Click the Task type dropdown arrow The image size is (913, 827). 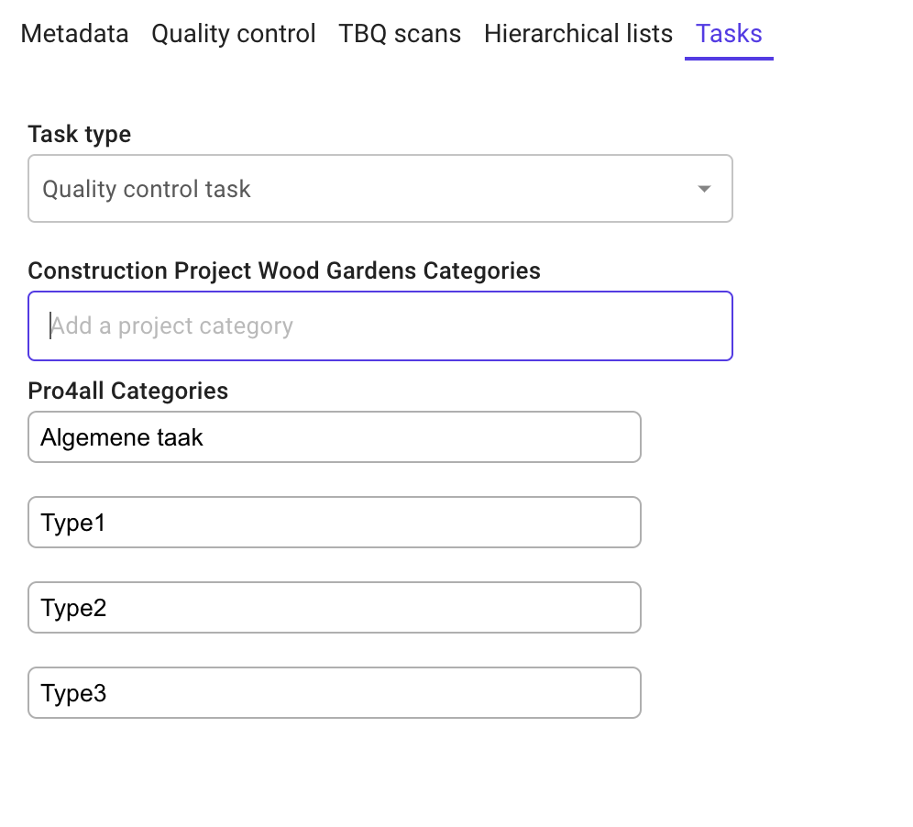coord(704,189)
